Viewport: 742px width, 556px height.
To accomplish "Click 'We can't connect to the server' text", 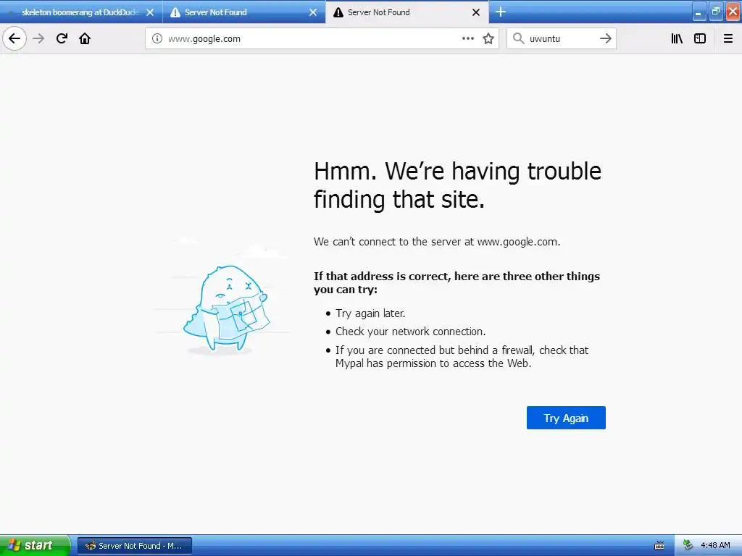I will (437, 242).
